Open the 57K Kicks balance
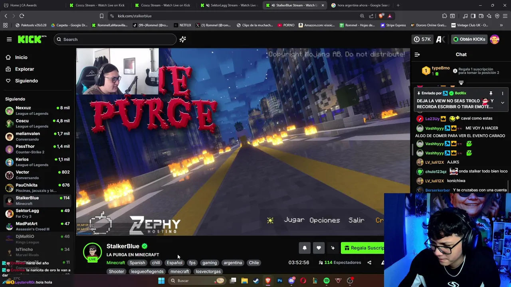 click(x=422, y=39)
